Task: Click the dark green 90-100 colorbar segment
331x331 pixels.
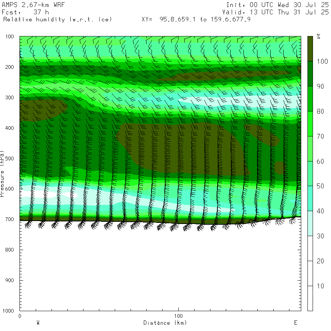Action: pyautogui.click(x=310, y=74)
